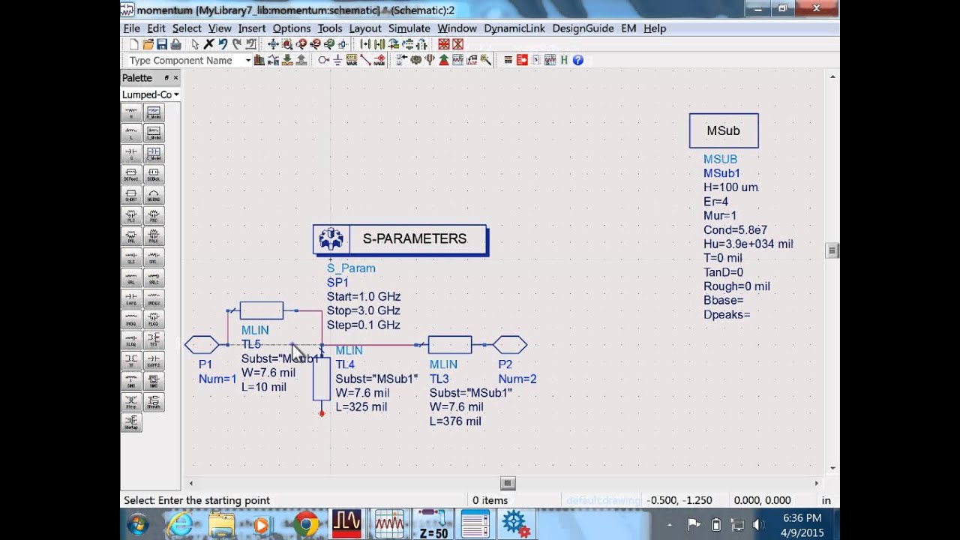Pick the SRLC component from palette
The width and height of the screenshot is (960, 540).
(153, 277)
